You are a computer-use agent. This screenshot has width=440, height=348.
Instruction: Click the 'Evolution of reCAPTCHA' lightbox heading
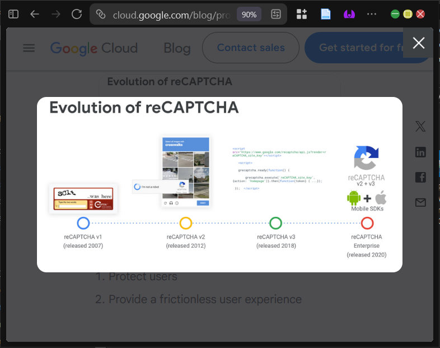(x=144, y=108)
